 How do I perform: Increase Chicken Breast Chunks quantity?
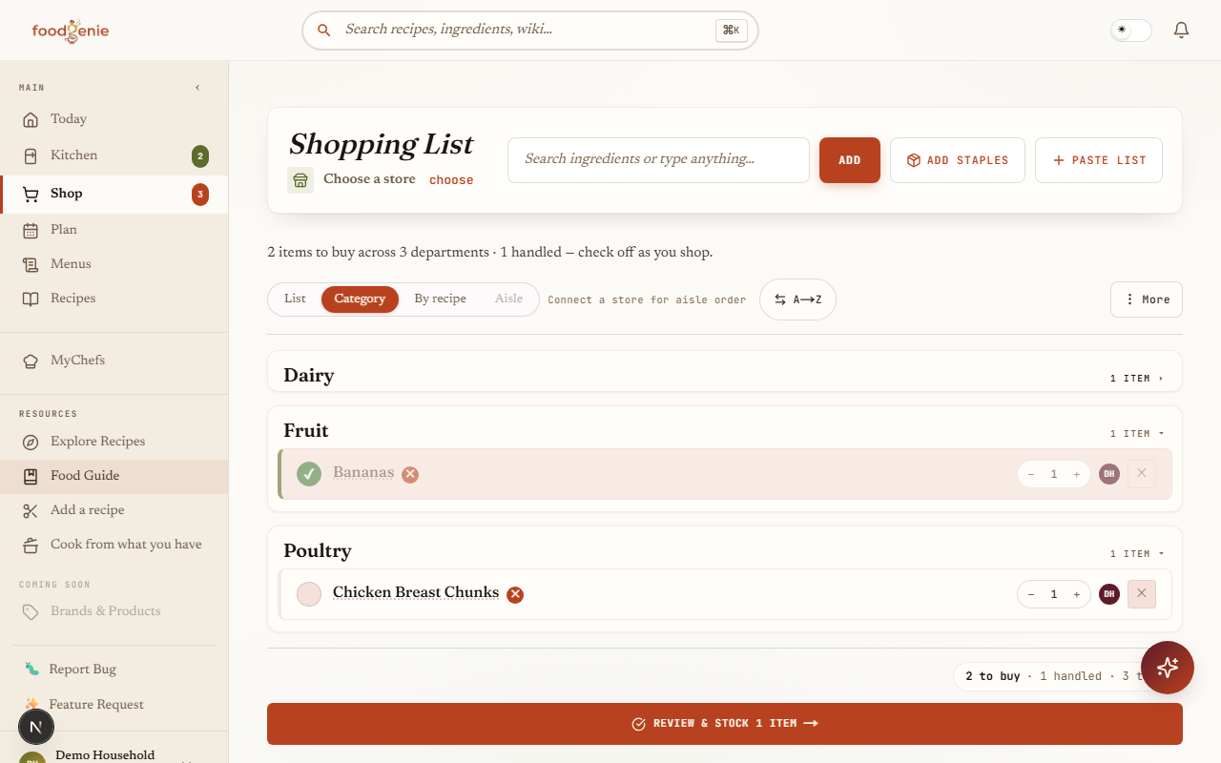(x=1077, y=594)
